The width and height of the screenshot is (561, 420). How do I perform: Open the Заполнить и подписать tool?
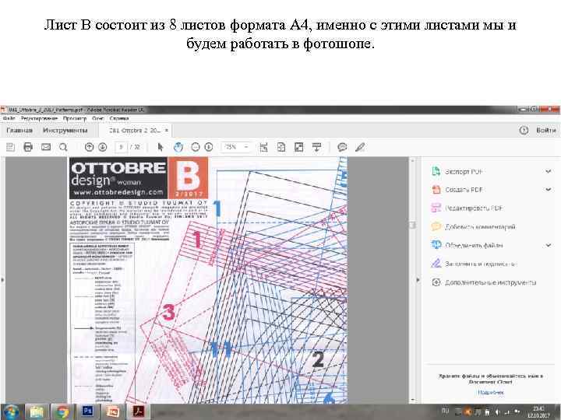474,264
